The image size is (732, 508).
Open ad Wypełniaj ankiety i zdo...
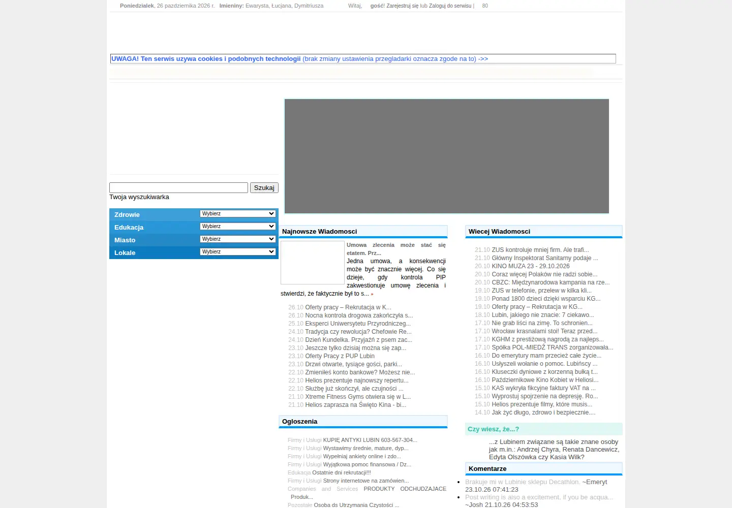coord(362,456)
